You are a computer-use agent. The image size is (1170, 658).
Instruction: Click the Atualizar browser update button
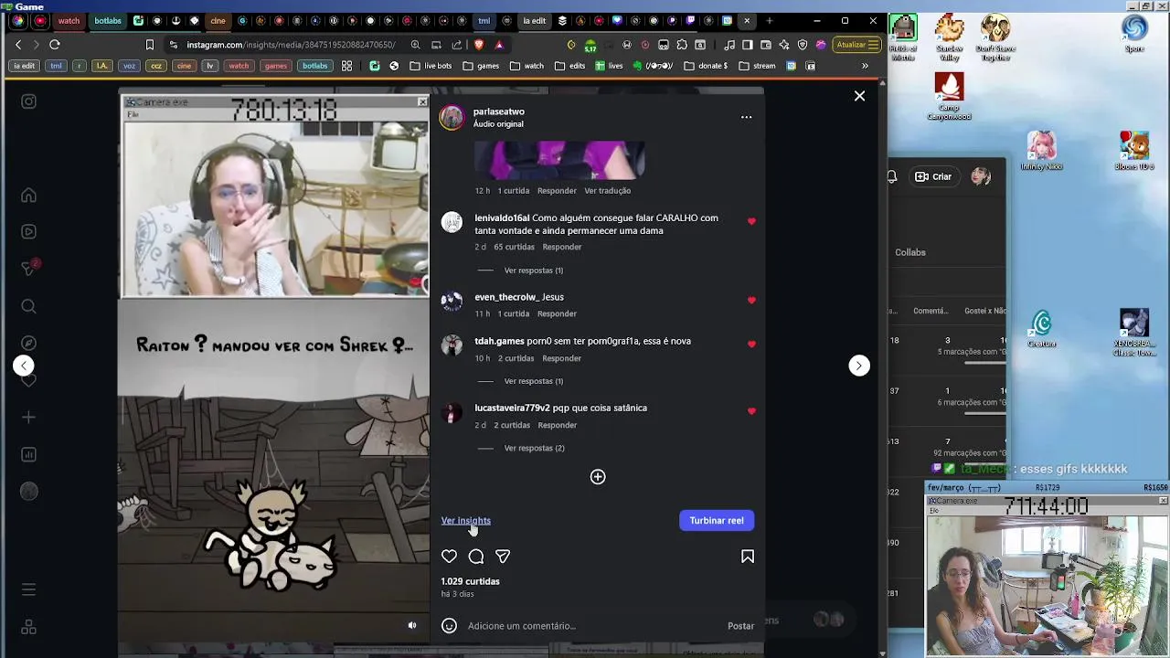pos(857,44)
